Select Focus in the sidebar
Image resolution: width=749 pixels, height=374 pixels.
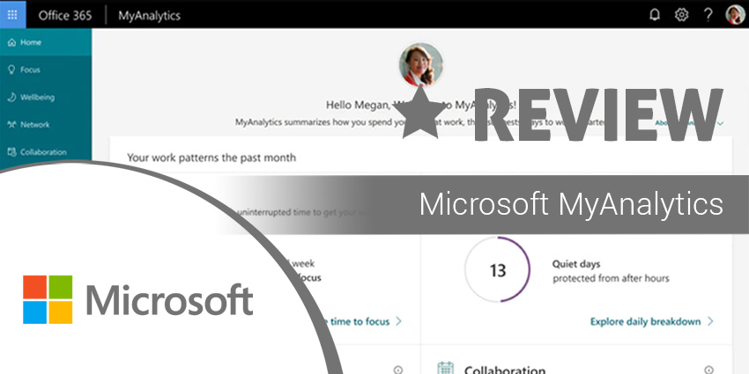[46, 70]
